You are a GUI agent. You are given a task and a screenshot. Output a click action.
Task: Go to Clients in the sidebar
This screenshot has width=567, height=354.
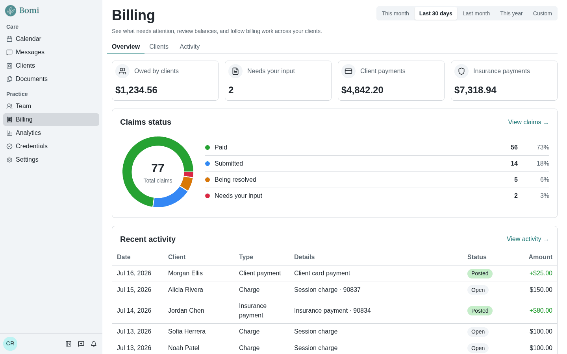click(x=51, y=66)
